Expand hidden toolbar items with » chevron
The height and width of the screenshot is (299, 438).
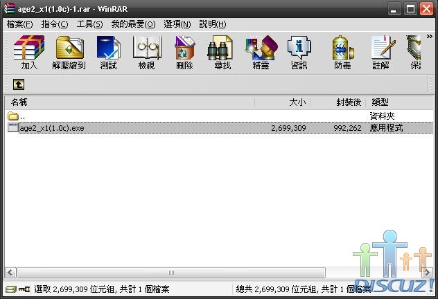point(429,37)
